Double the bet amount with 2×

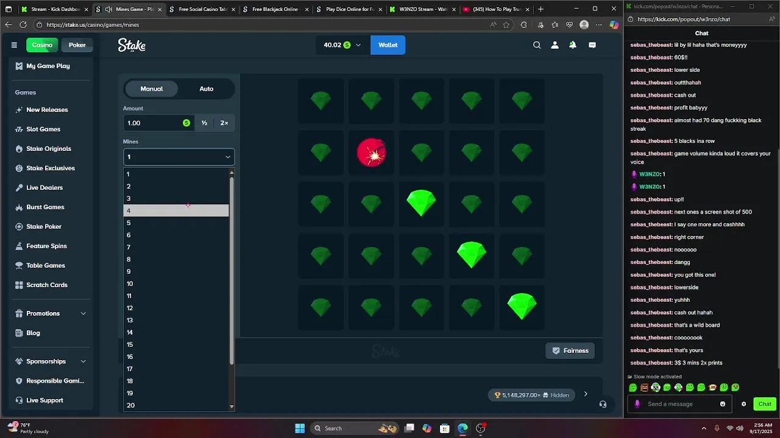(224, 123)
